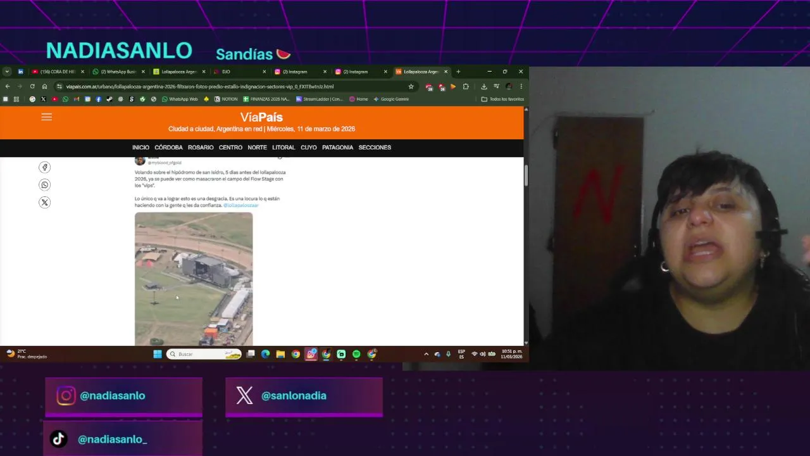
Task: Open the new tab plus button
Action: (x=458, y=72)
